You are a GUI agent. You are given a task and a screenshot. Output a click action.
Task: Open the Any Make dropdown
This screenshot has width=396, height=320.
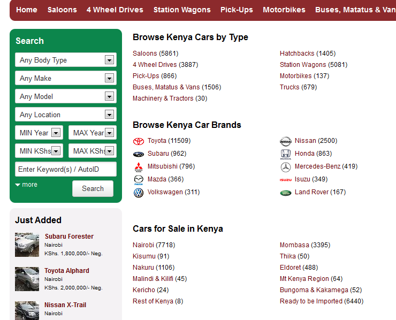[x=66, y=78]
